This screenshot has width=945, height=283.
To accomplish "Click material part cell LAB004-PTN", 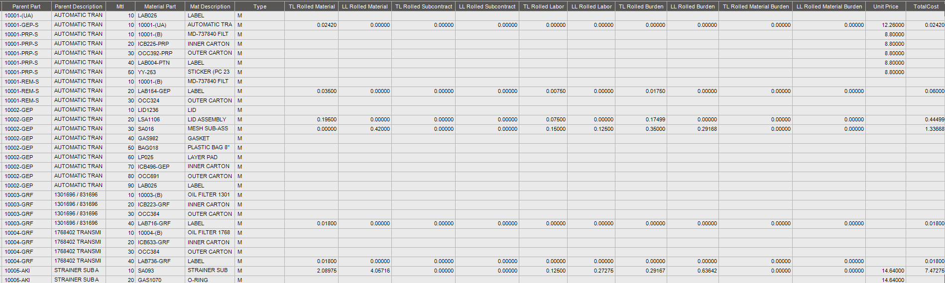I will (160, 63).
